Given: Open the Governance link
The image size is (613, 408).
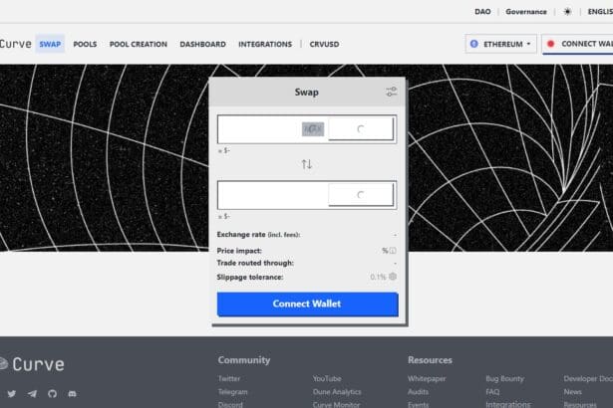Looking at the screenshot, I should tap(526, 12).
